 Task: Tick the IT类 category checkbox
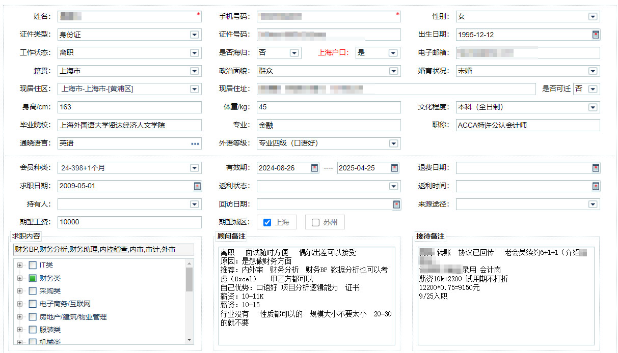tap(33, 265)
